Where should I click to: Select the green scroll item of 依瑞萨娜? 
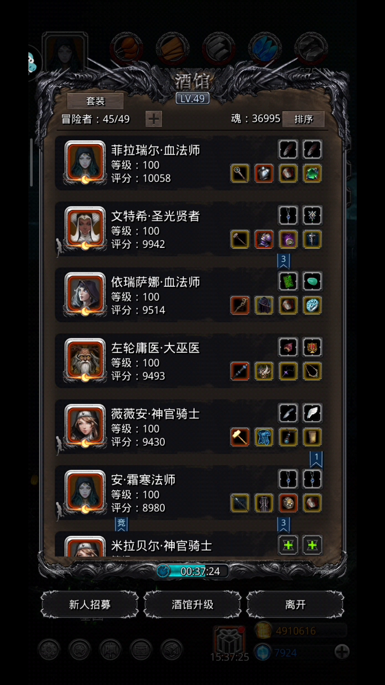pos(288,281)
